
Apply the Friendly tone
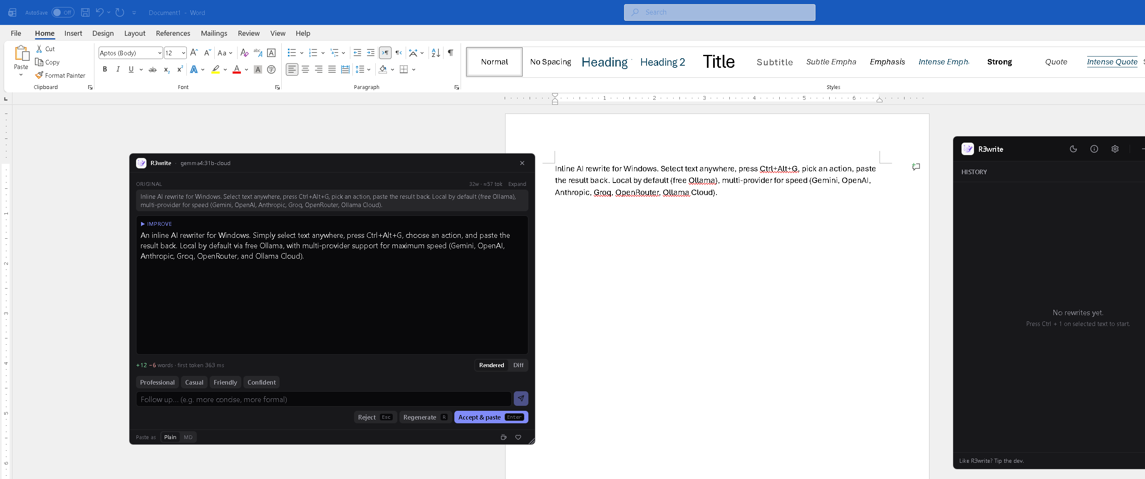coord(226,383)
